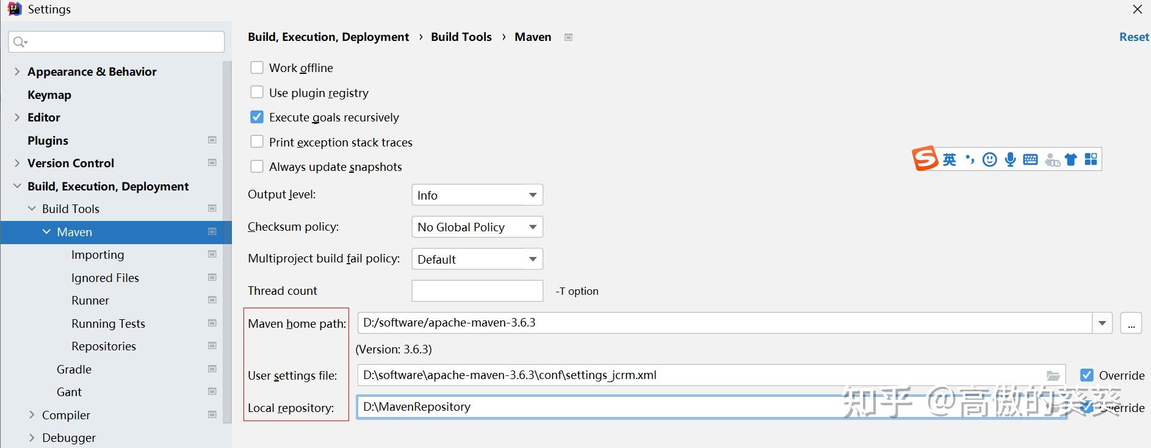1151x448 pixels.
Task: Click the ellipsis browse button for Maven home
Action: pos(1131,323)
